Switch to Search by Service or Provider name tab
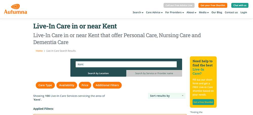The height and width of the screenshot is (115, 253). pos(154,73)
